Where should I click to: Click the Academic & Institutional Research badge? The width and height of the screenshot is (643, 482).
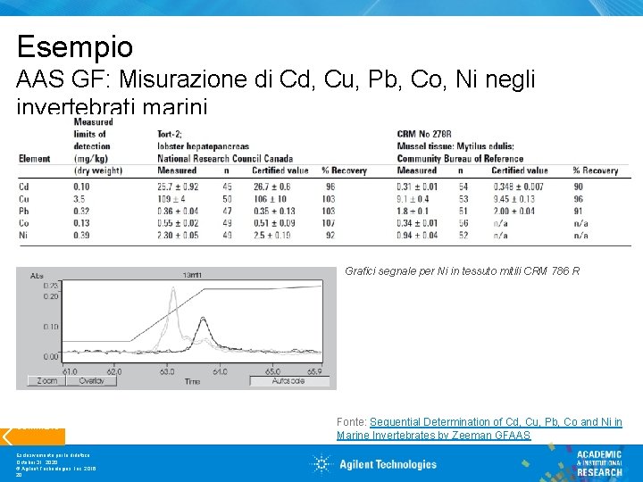[x=598, y=463]
